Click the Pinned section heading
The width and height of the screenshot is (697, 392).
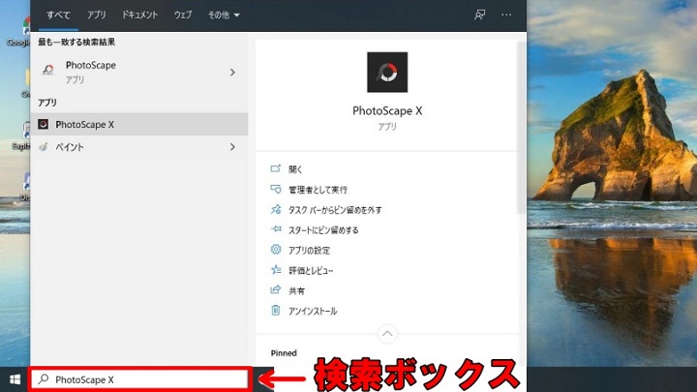pyautogui.click(x=284, y=353)
